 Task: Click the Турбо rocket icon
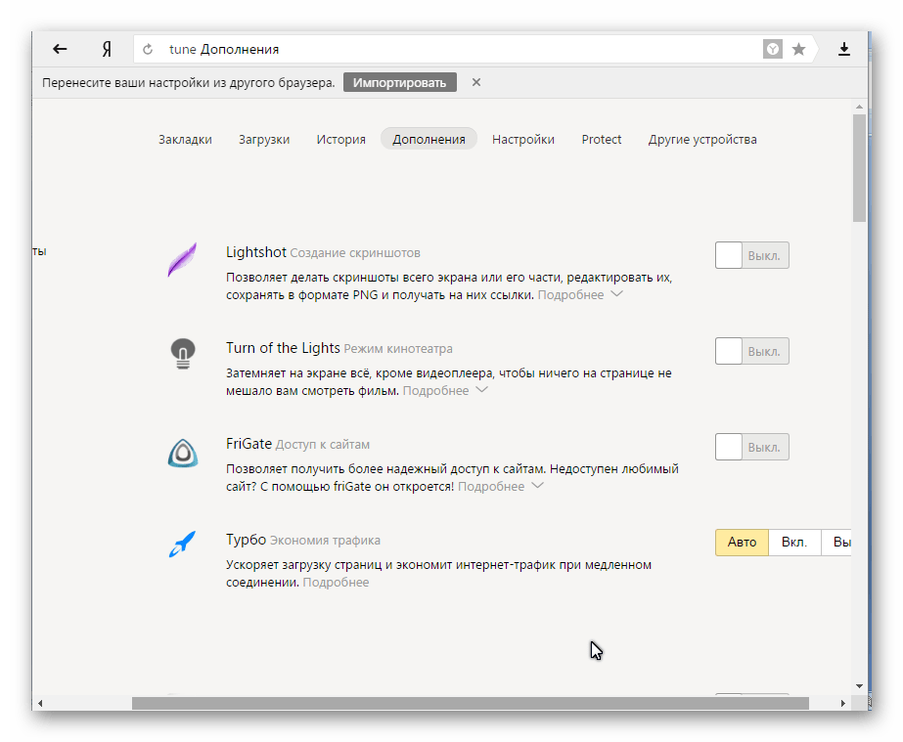point(182,544)
